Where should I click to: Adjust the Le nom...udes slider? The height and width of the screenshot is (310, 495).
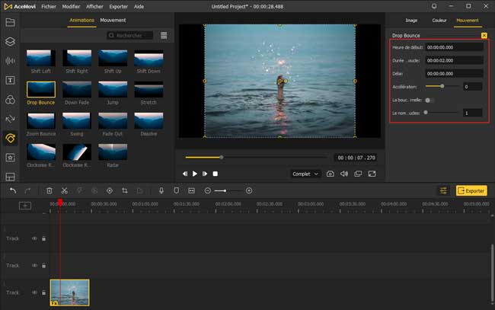(x=442, y=113)
